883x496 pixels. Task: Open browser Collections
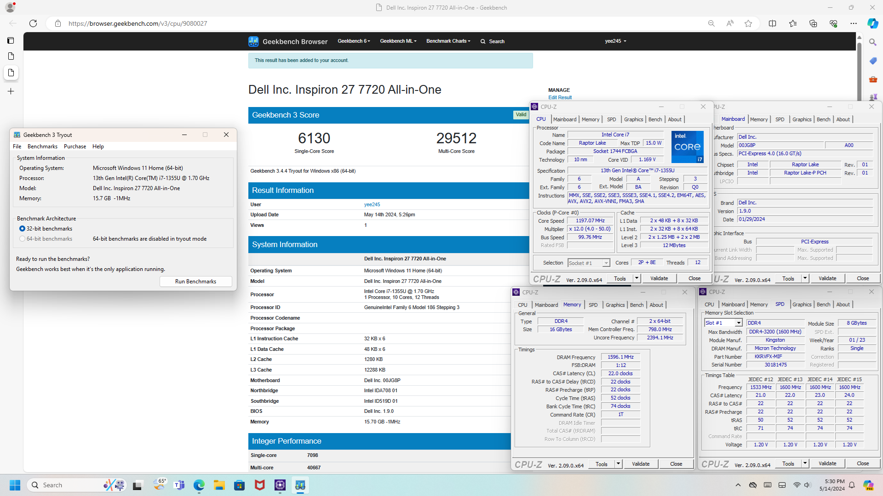[x=813, y=23]
